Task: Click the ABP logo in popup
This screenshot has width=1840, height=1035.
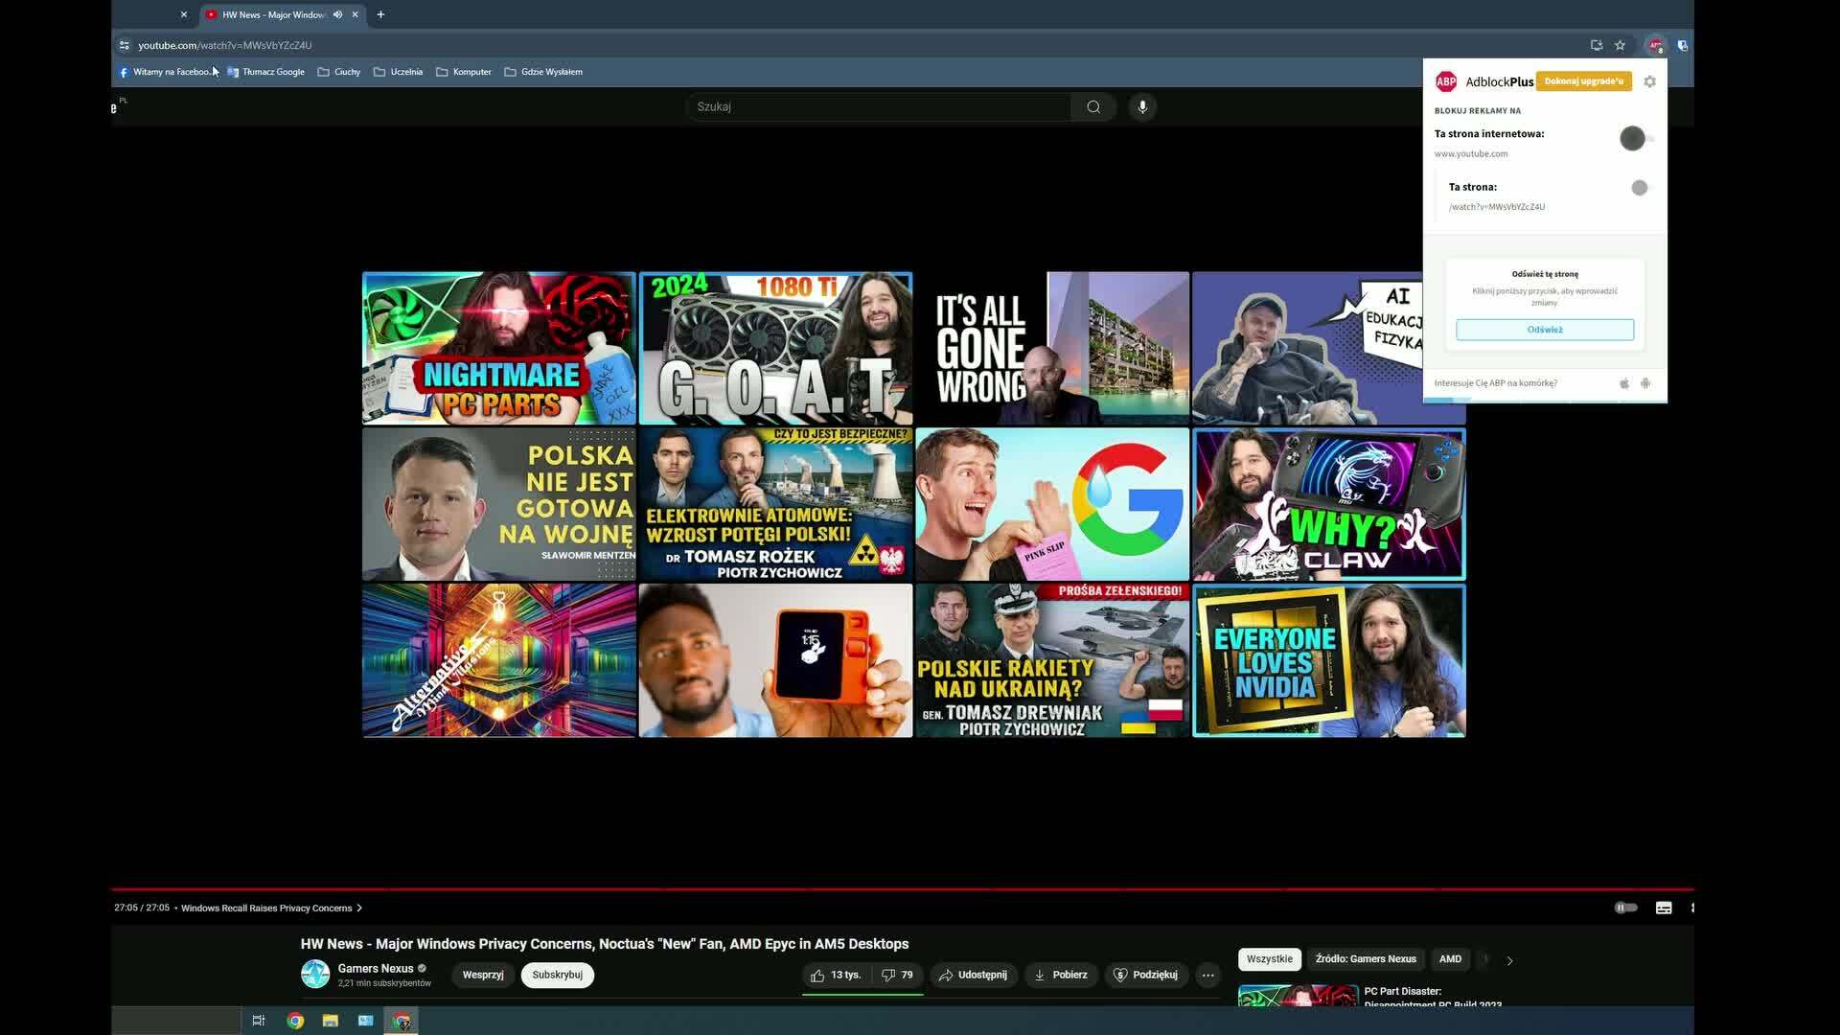Action: (1445, 81)
